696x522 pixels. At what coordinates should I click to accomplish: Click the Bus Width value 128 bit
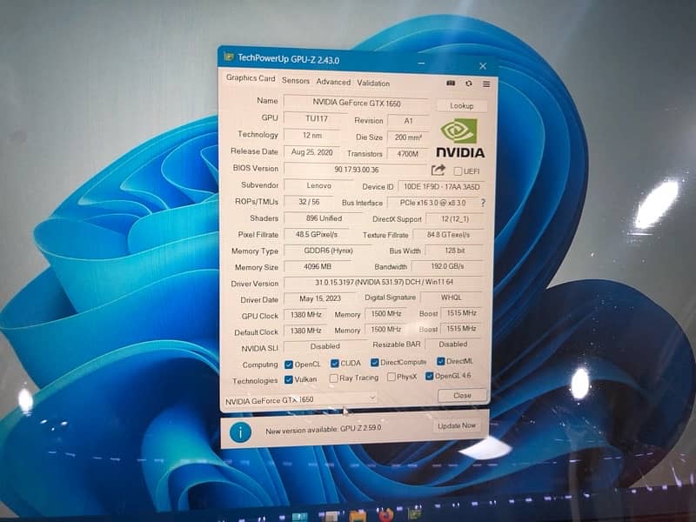454,251
